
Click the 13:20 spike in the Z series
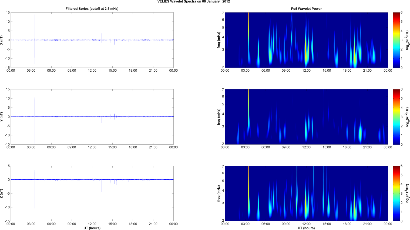(101, 185)
